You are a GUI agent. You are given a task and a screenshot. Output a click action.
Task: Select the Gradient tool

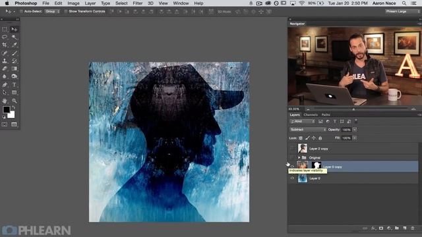15,68
